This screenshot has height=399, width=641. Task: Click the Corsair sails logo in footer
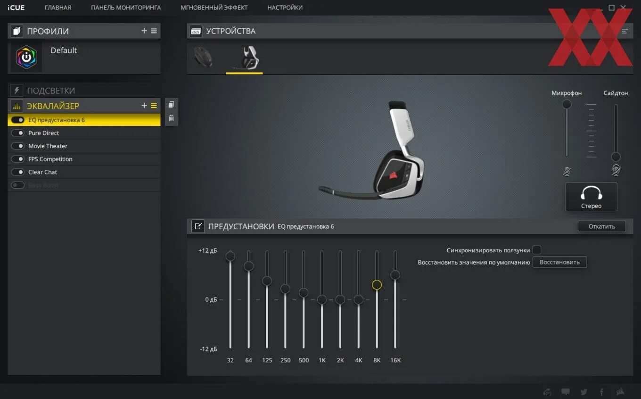click(x=620, y=391)
